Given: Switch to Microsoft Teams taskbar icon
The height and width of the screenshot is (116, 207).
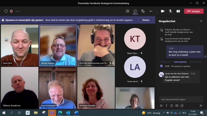Looking at the screenshot, I should (52, 113).
